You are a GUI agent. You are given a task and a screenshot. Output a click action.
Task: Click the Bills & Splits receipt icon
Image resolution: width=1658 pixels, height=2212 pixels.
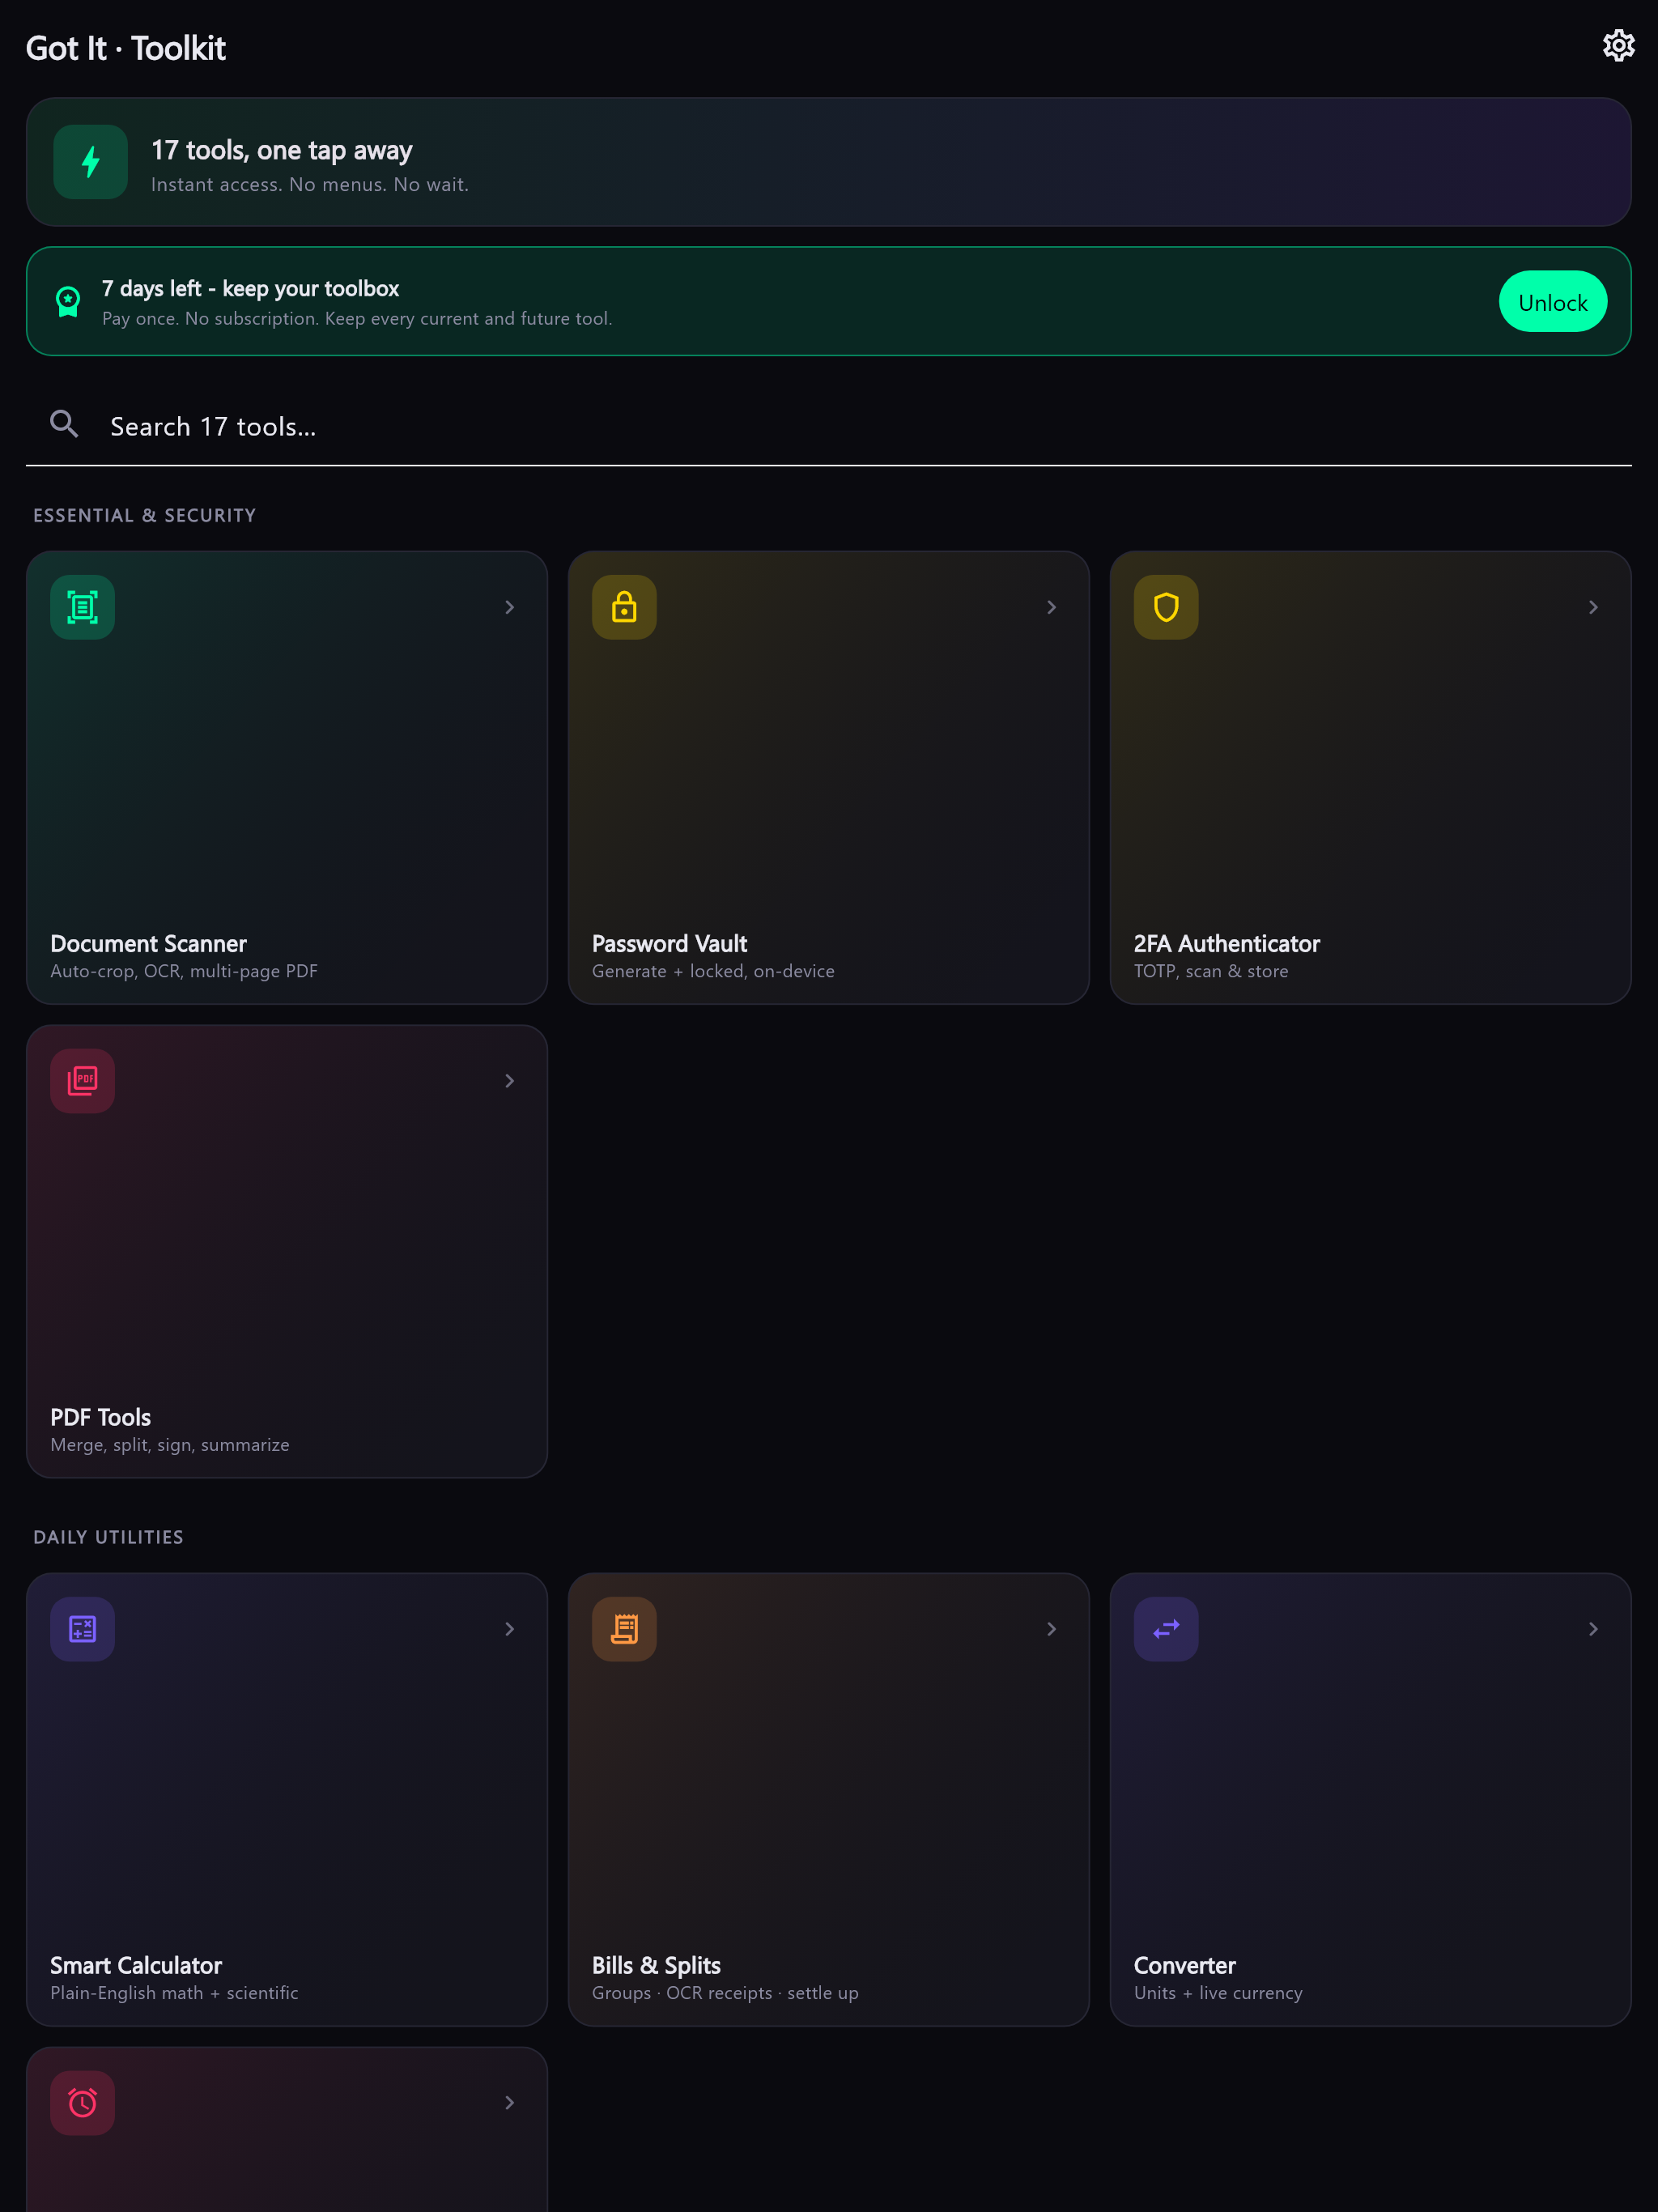coord(624,1629)
